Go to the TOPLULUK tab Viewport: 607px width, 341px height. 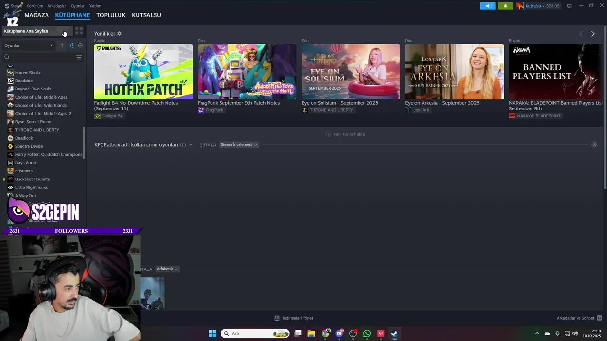(x=110, y=15)
